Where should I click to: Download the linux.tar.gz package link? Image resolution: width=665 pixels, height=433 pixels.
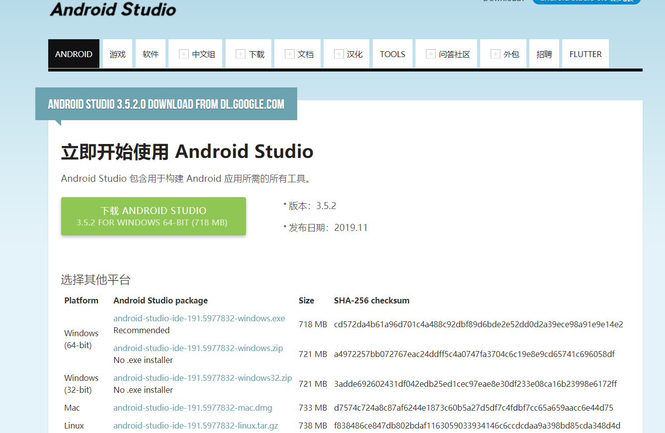[x=196, y=426]
